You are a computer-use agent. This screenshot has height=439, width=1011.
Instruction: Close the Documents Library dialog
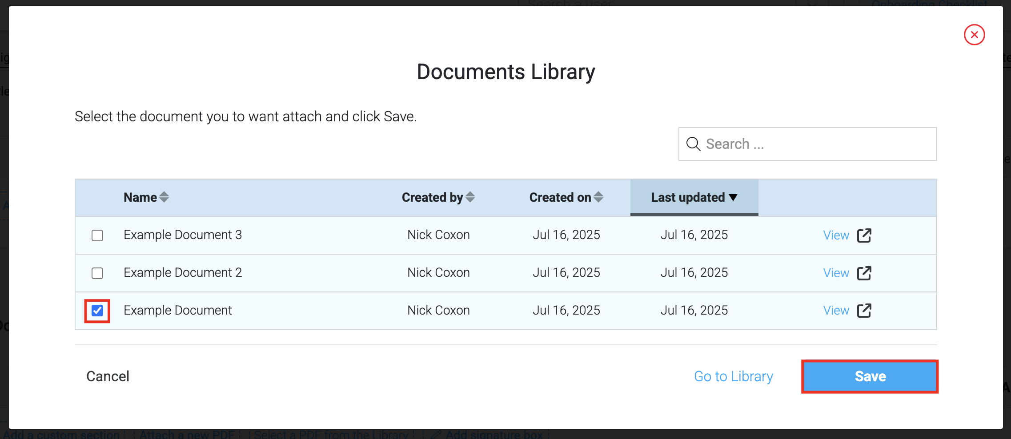click(974, 35)
